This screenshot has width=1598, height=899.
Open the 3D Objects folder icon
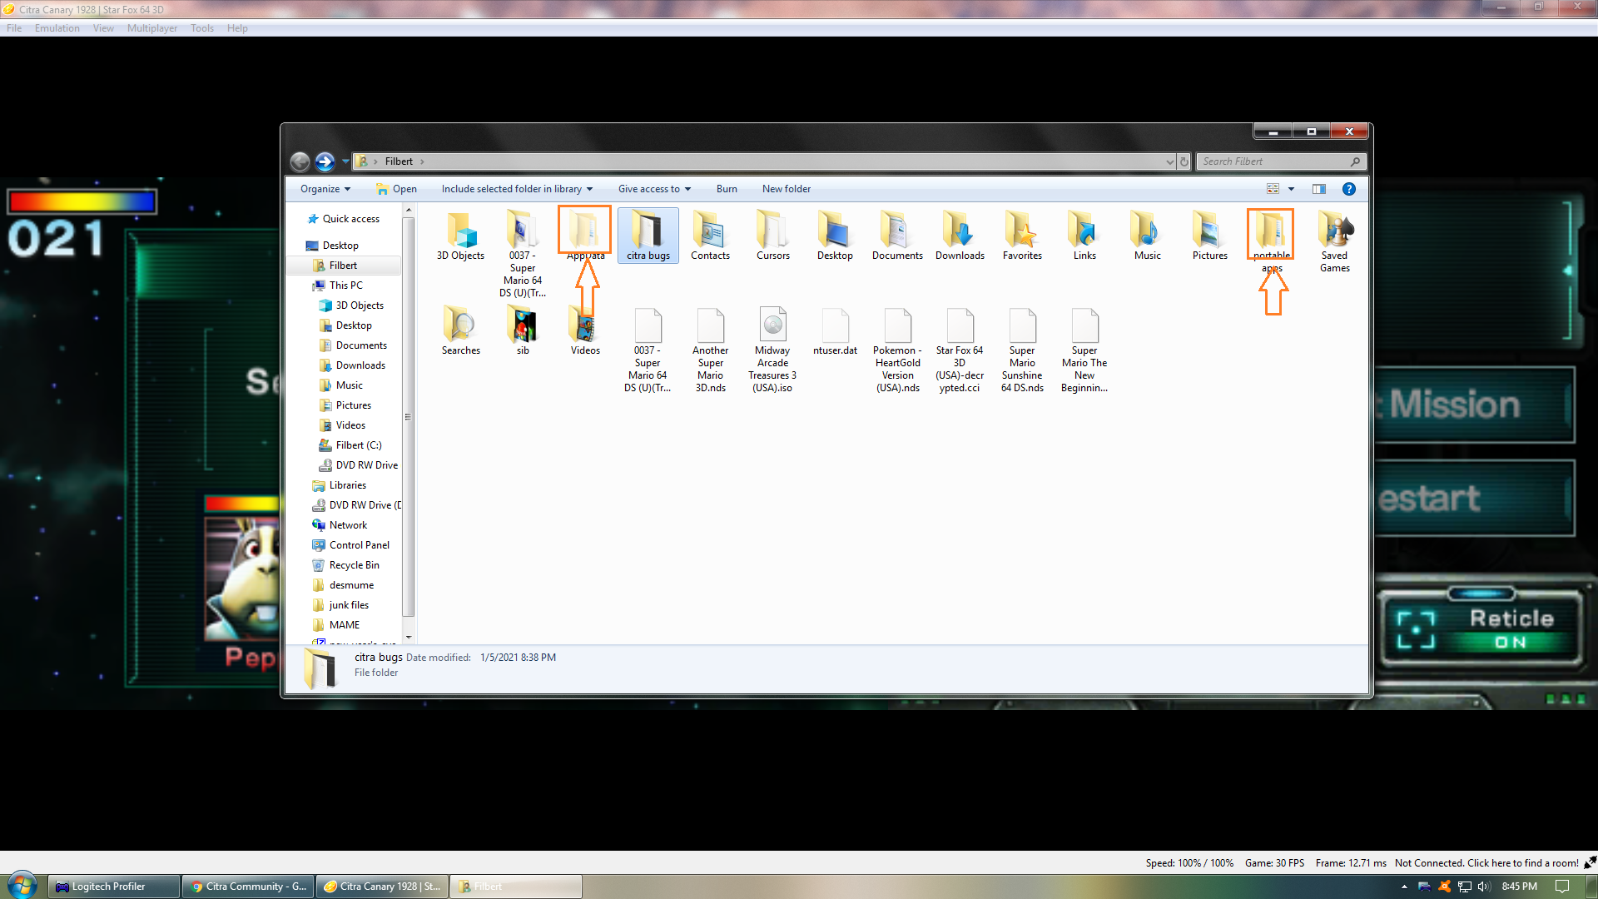[x=460, y=236]
